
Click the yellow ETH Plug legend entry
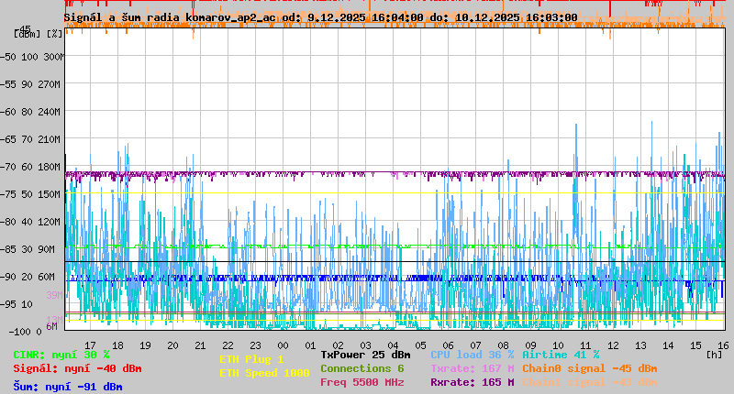251,359
